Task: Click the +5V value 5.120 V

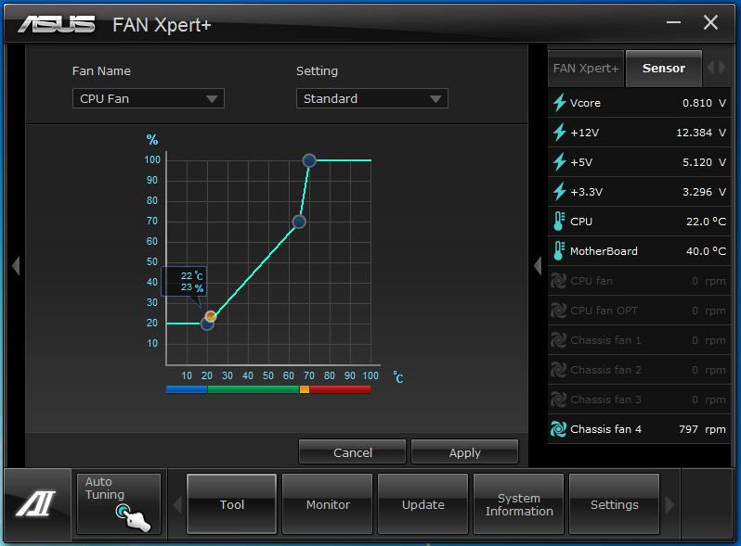Action: (x=704, y=162)
